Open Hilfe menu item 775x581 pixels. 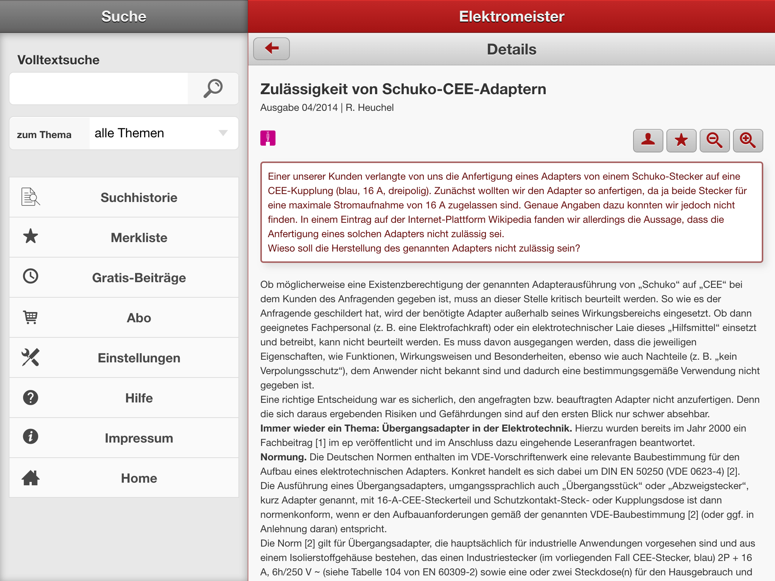(x=124, y=398)
